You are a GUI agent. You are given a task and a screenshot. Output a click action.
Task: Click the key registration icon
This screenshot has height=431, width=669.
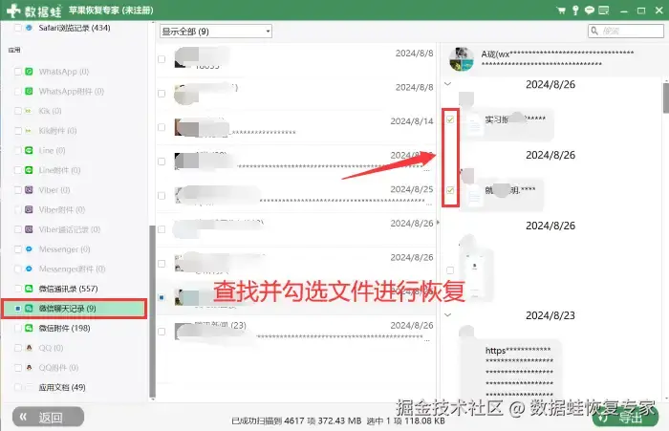pyautogui.click(x=575, y=11)
